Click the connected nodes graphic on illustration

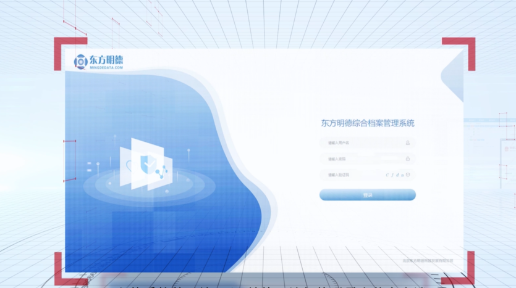(x=163, y=171)
